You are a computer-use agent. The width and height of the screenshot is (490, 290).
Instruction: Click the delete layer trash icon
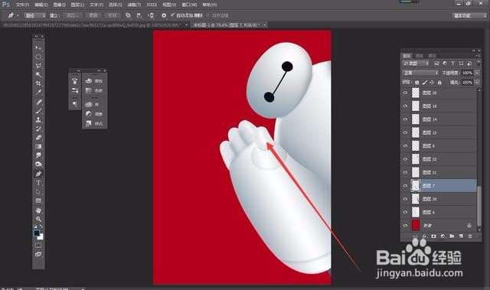470,236
